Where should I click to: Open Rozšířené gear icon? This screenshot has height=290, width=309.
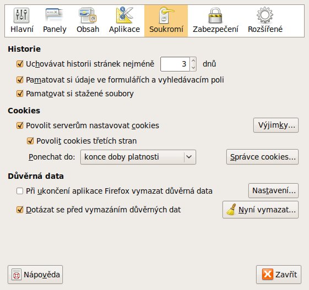coord(265,15)
